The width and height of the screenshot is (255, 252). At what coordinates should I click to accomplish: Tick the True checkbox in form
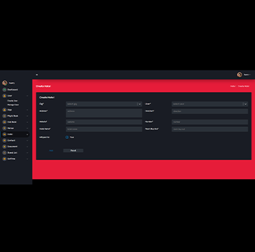coord(67,137)
